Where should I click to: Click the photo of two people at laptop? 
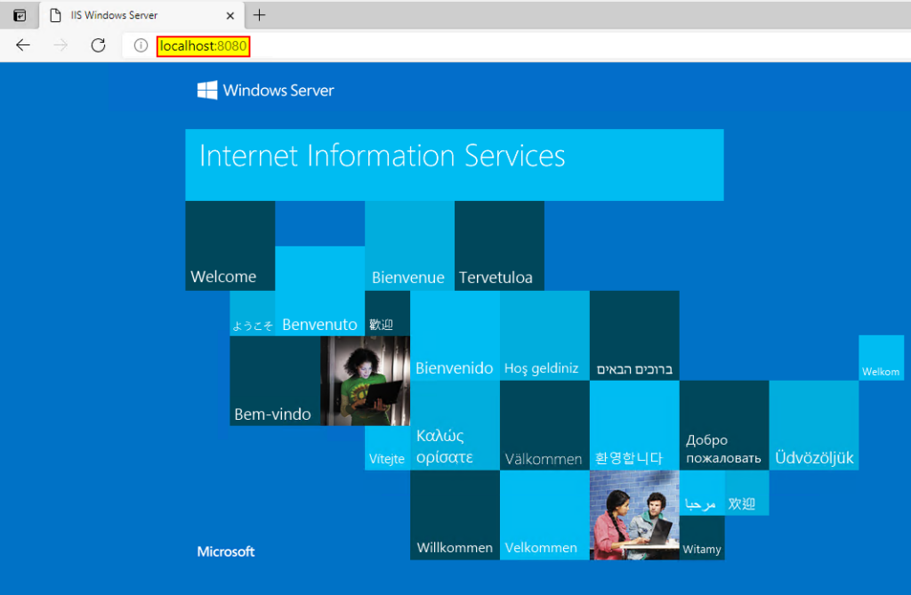coord(634,515)
